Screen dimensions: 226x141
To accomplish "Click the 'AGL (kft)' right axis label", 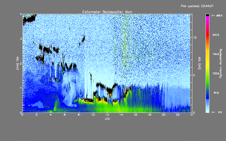I will click(199, 63).
